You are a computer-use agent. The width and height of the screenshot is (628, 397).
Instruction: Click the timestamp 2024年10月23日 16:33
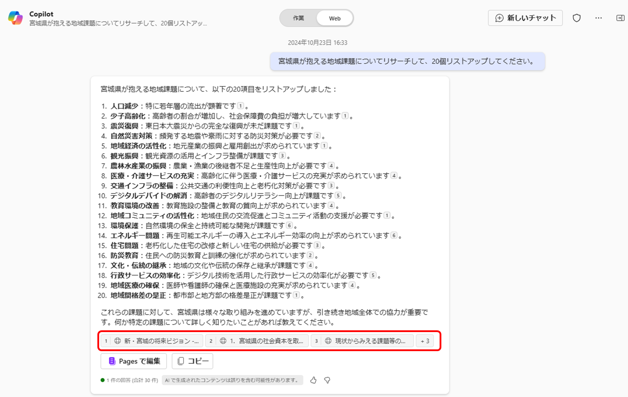[318, 43]
